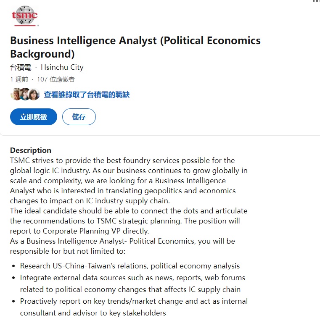Click the 'TSMC strives to provide' paragraph
320x318 pixels.
click(129, 181)
